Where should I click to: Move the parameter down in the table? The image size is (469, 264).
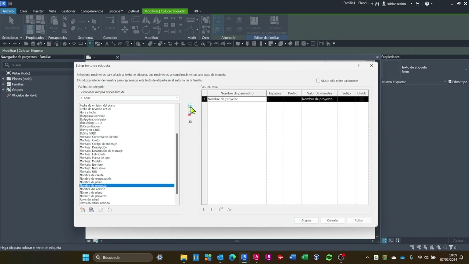pyautogui.click(x=212, y=209)
